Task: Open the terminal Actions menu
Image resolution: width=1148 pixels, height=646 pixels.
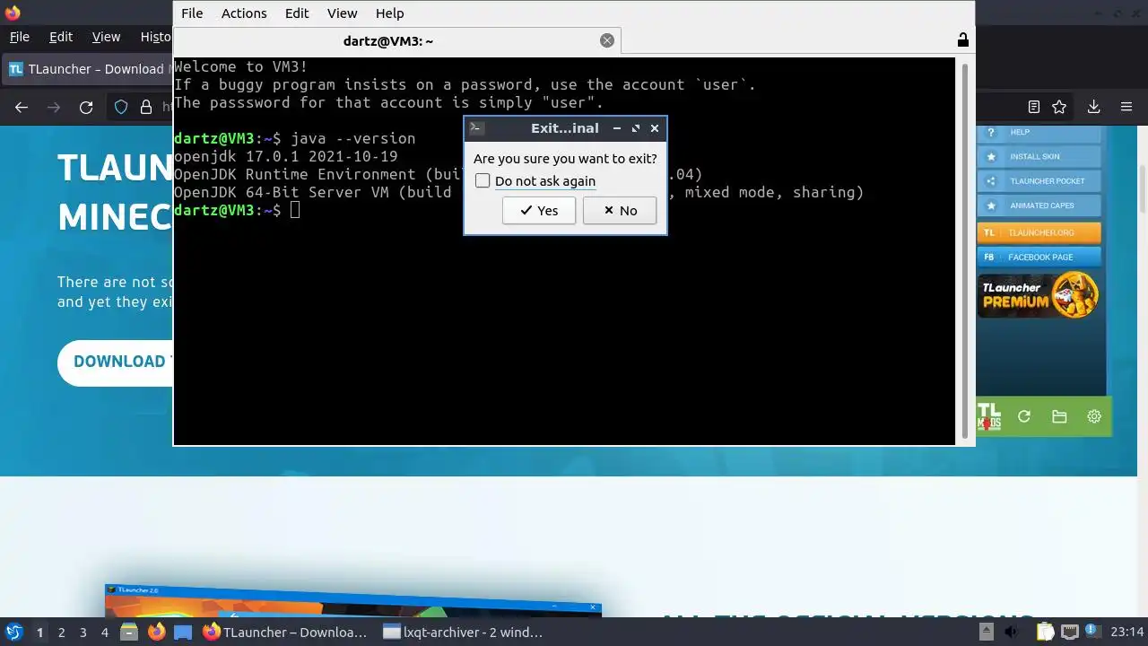Action: click(x=244, y=13)
